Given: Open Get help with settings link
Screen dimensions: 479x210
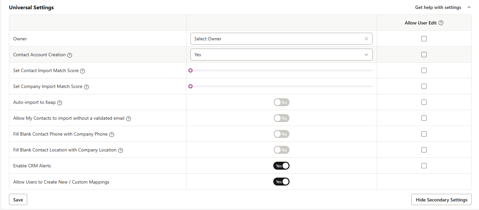Looking at the screenshot, I should click(438, 7).
